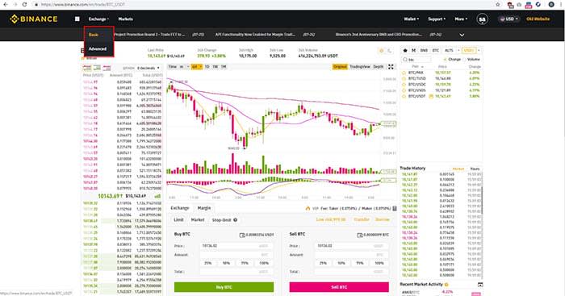Favorite the BTC/PAX pair star
This screenshot has width=565, height=296.
pos(404,73)
